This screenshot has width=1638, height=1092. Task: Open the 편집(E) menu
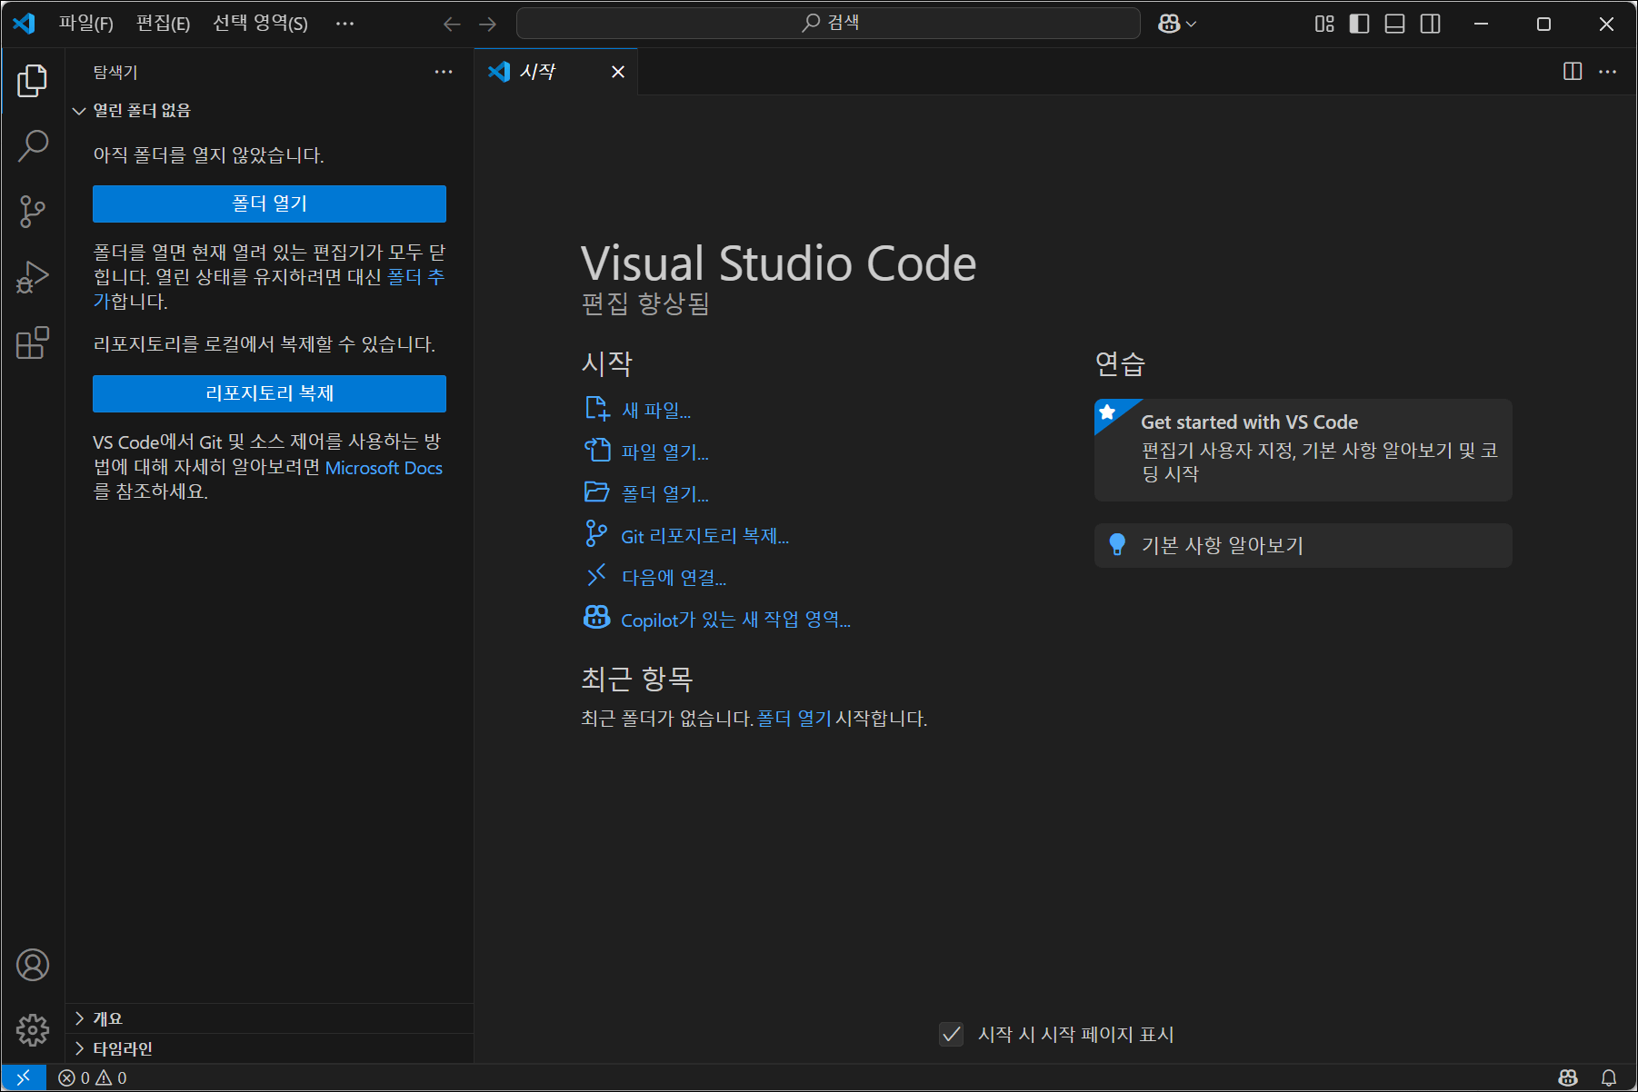(164, 24)
